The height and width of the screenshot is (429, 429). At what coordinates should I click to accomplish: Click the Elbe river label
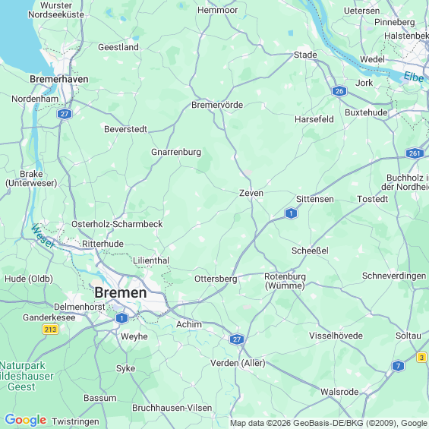coord(414,77)
